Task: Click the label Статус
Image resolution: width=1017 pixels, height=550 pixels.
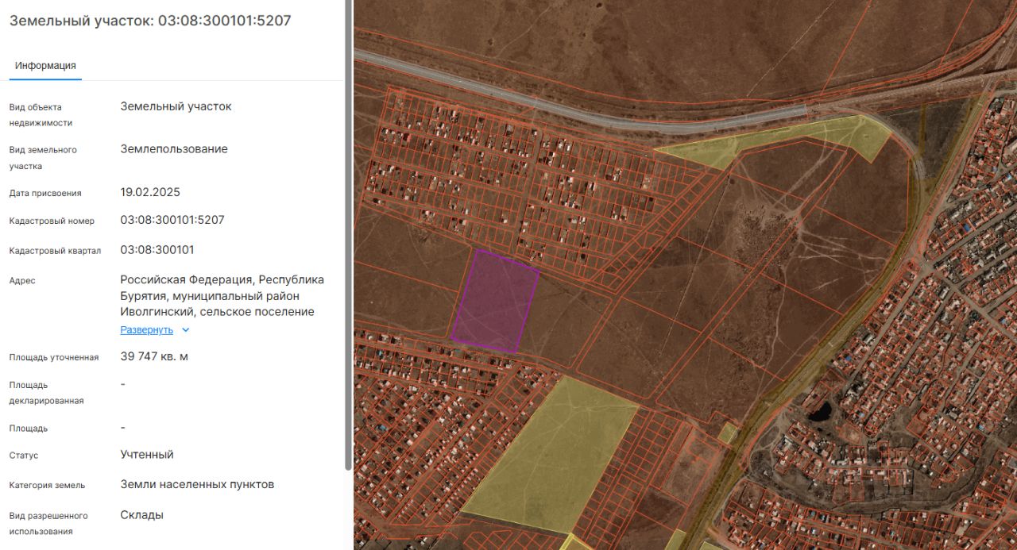Action: pyautogui.click(x=24, y=456)
